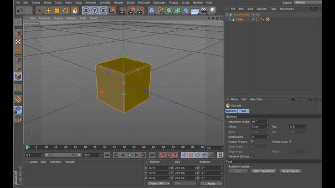The width and height of the screenshot is (335, 188).
Task: Activate the Rotate tool
Action: 66,10
